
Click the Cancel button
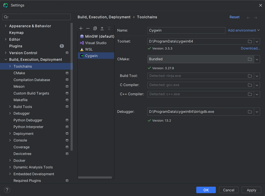(229, 190)
